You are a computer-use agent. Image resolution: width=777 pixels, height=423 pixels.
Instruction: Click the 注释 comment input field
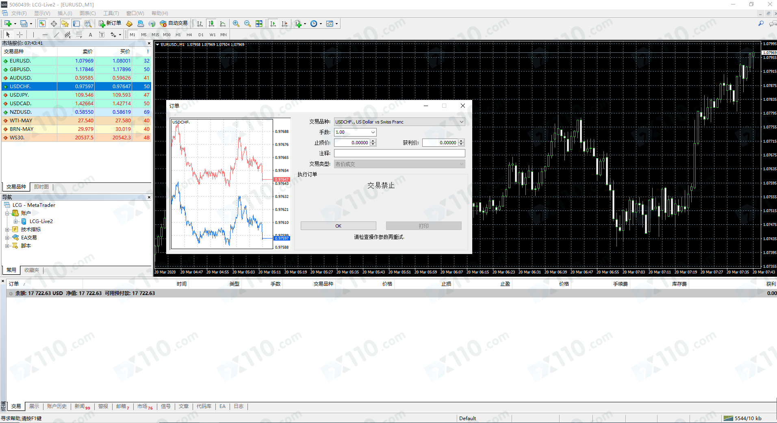click(x=399, y=153)
